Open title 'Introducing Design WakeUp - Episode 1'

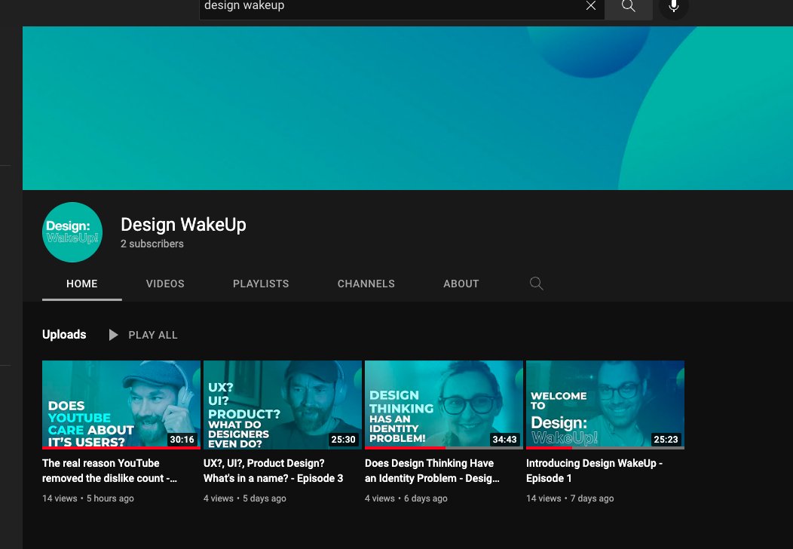tap(594, 471)
